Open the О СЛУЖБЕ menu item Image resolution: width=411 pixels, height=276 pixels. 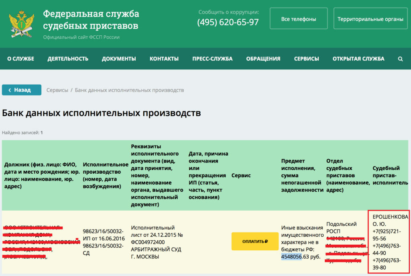[20, 59]
